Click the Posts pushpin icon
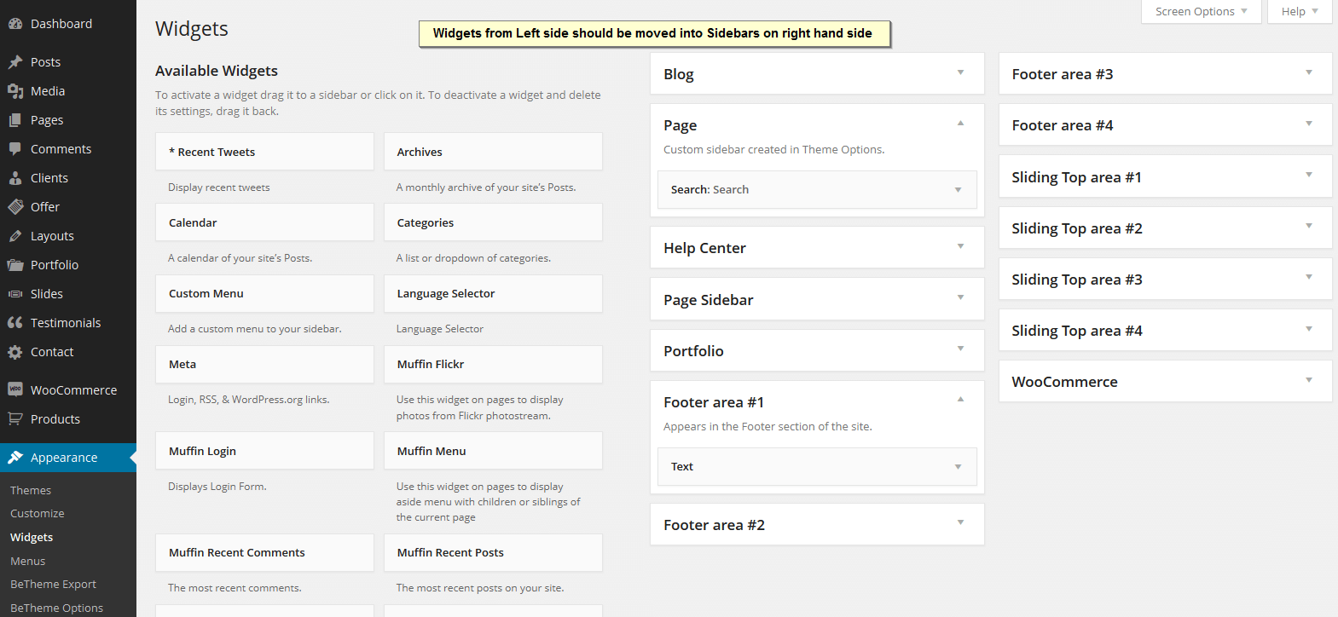1338x617 pixels. [x=15, y=62]
